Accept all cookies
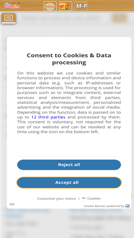Image resolution: width=134 pixels, height=238 pixels. pyautogui.click(x=69, y=182)
